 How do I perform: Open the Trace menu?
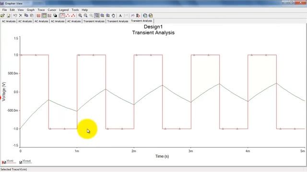[x=41, y=10]
